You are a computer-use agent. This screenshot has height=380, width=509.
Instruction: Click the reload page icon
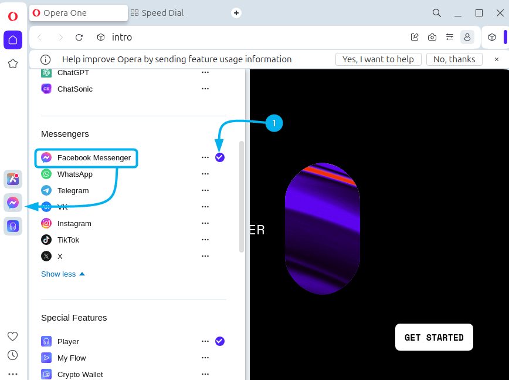tap(79, 37)
